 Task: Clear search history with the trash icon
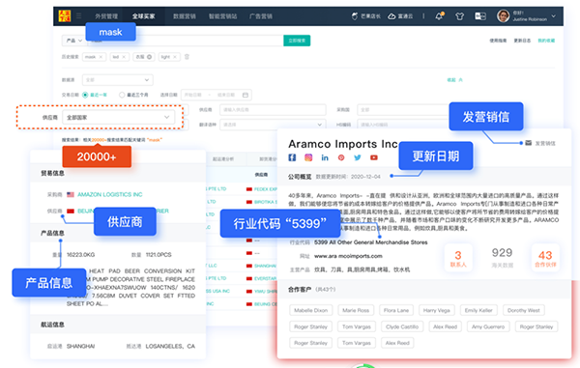[187, 57]
